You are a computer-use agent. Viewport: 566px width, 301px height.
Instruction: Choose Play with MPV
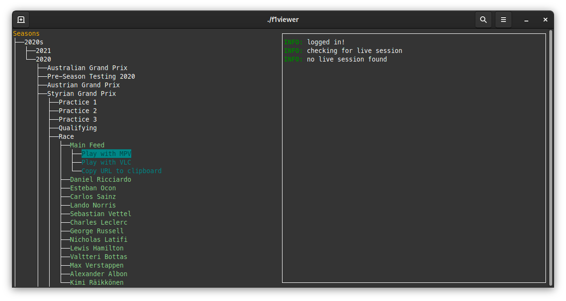click(x=106, y=154)
